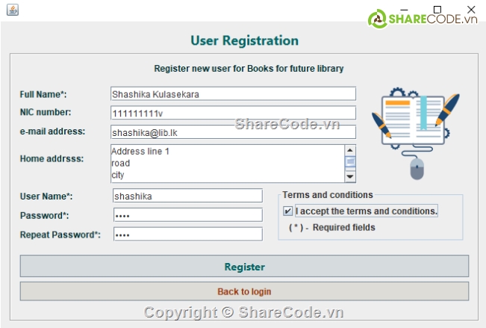Select the Repeat Password field

pyautogui.click(x=187, y=235)
